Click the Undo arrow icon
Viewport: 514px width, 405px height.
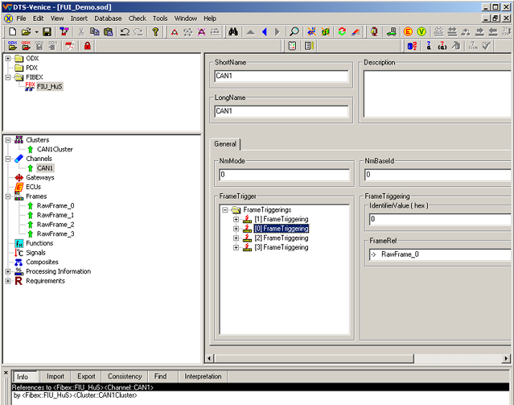[125, 32]
